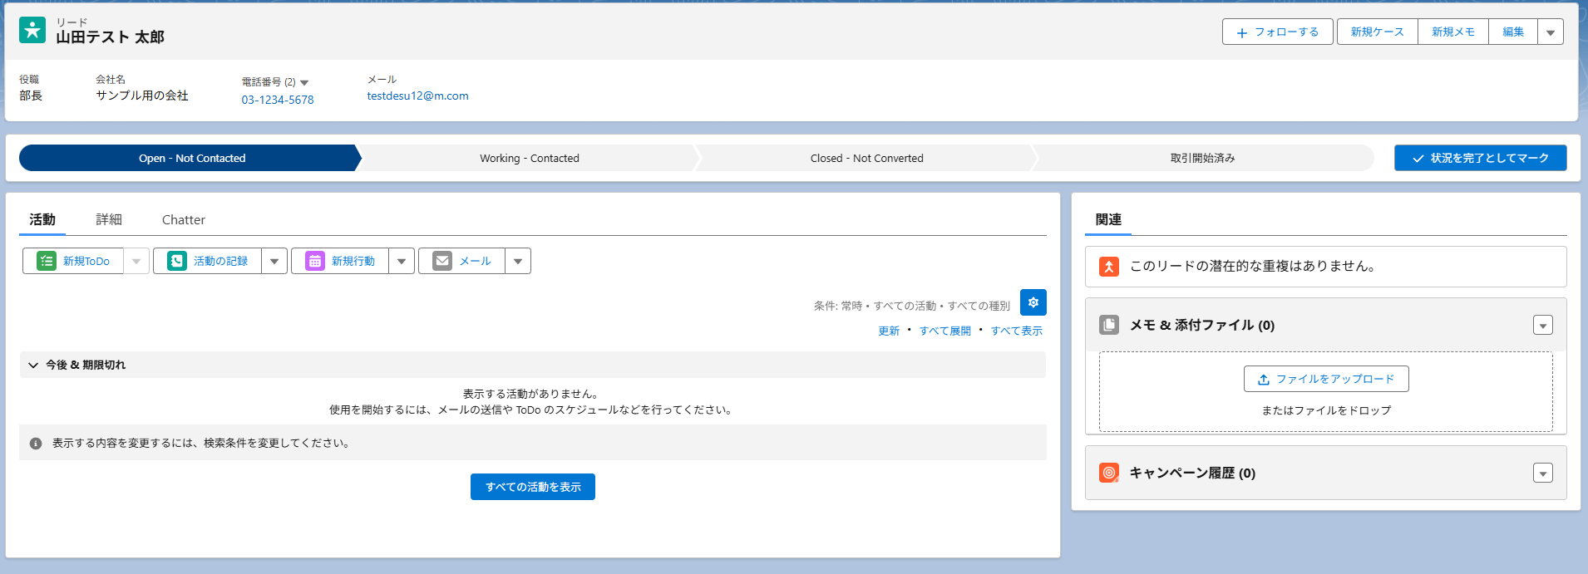The height and width of the screenshot is (574, 1588).
Task: Click the 新規行動 button label
Action: click(353, 261)
